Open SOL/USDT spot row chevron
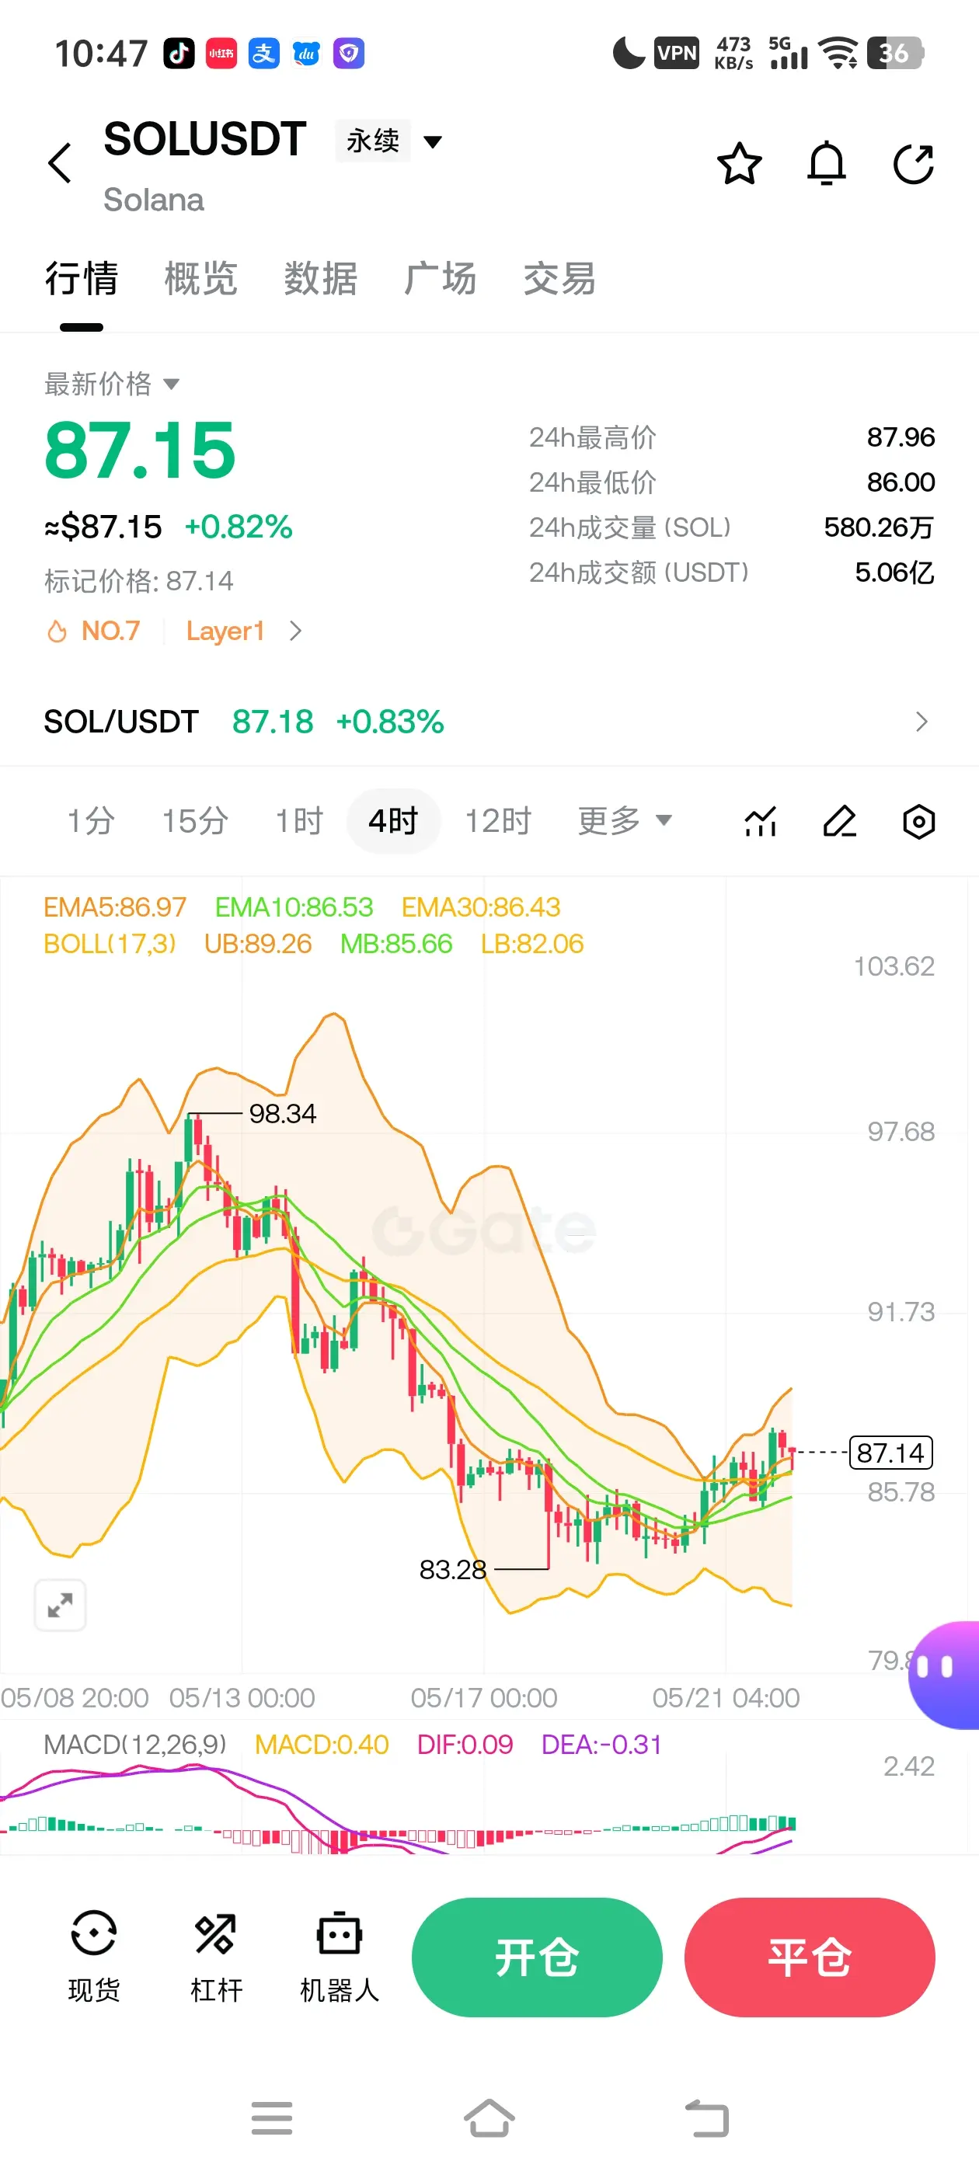This screenshot has height=2175, width=979. tap(922, 722)
